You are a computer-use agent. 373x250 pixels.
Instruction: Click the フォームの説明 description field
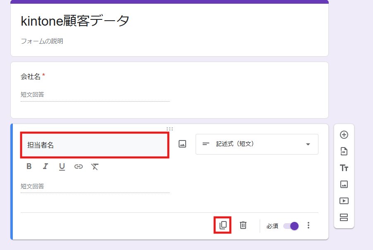pyautogui.click(x=42, y=41)
